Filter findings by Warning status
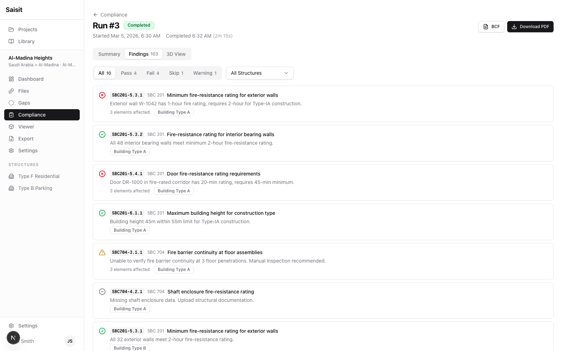The width and height of the screenshot is (562, 351). click(x=205, y=73)
